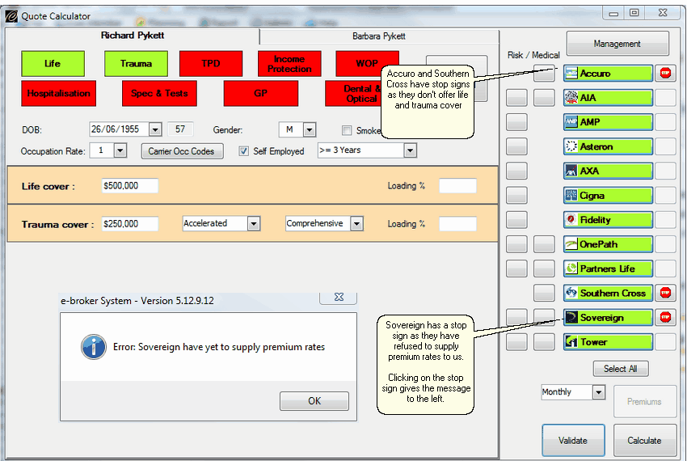Screen dimensions: 687x461
Task: Click the Quote Calculator title bar icon
Action: click(11, 16)
